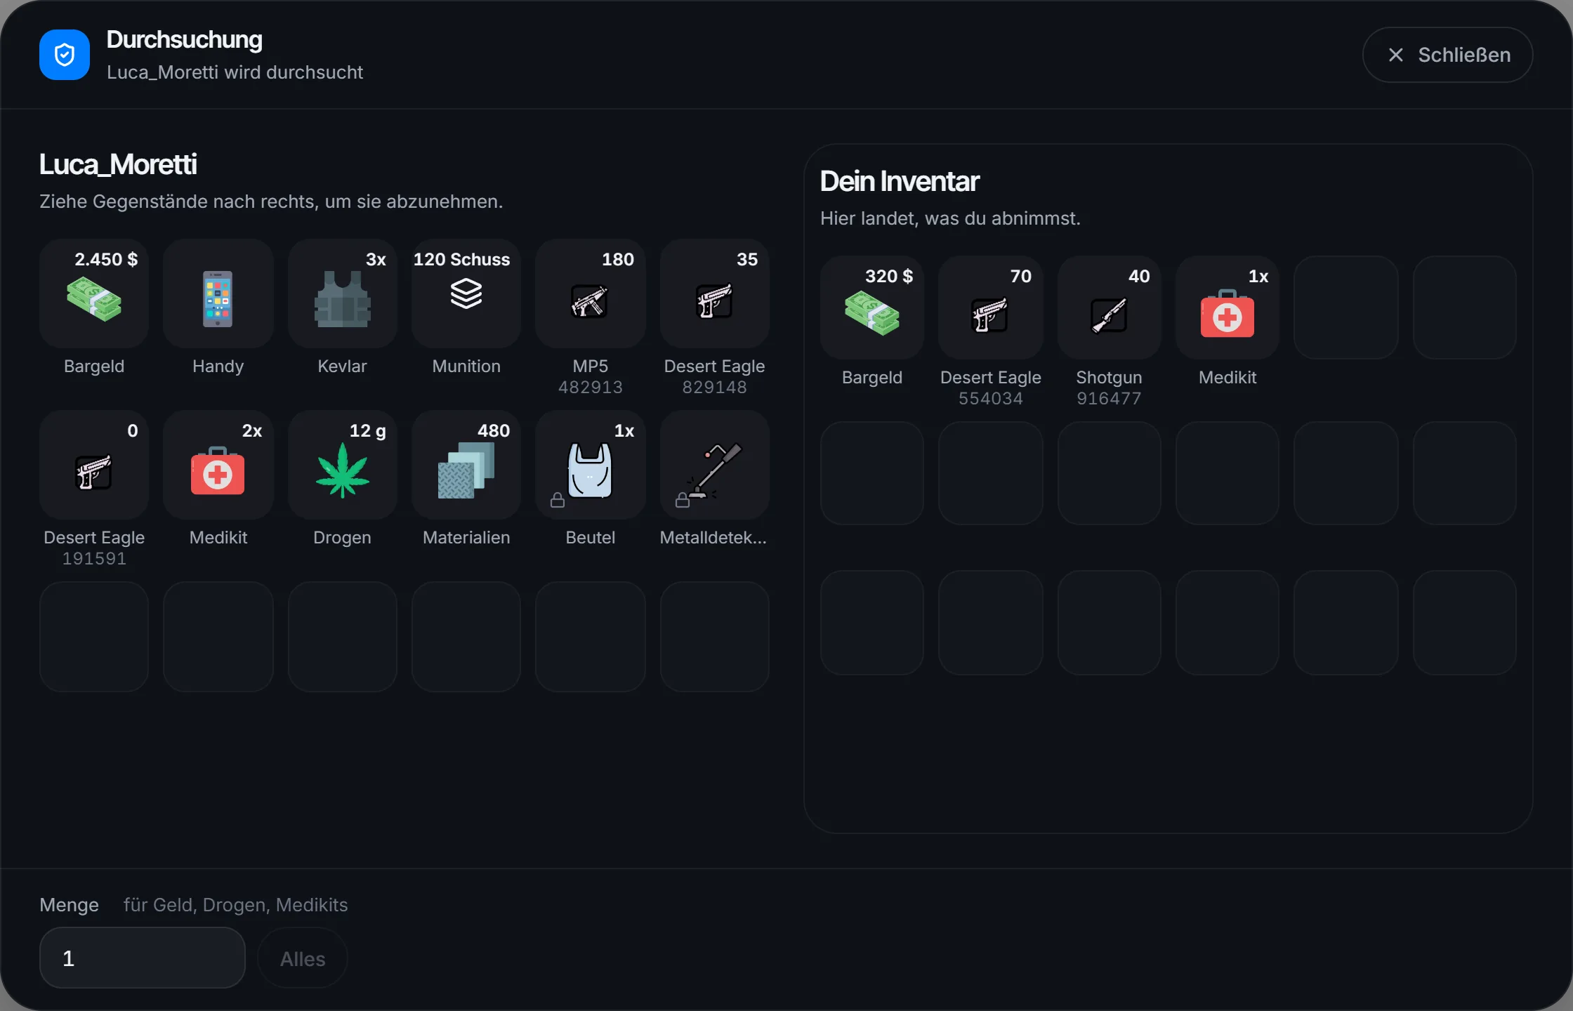Choose Desert Eagle 829148 from suspect
This screenshot has height=1011, width=1573.
[714, 293]
